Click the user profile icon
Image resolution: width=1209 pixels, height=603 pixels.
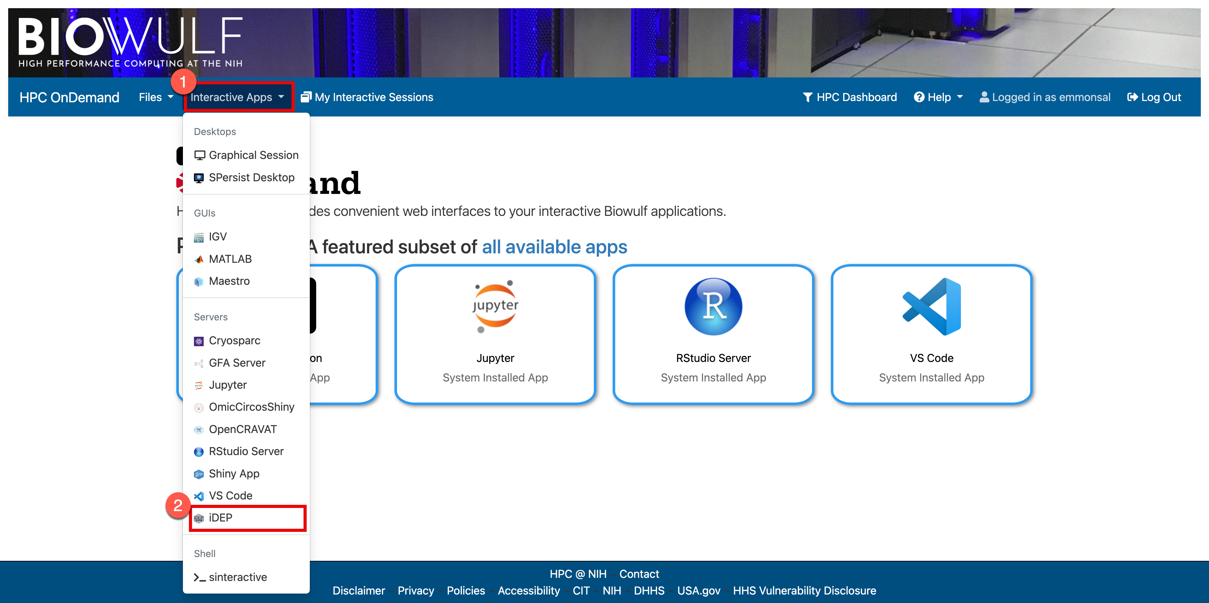tap(984, 97)
